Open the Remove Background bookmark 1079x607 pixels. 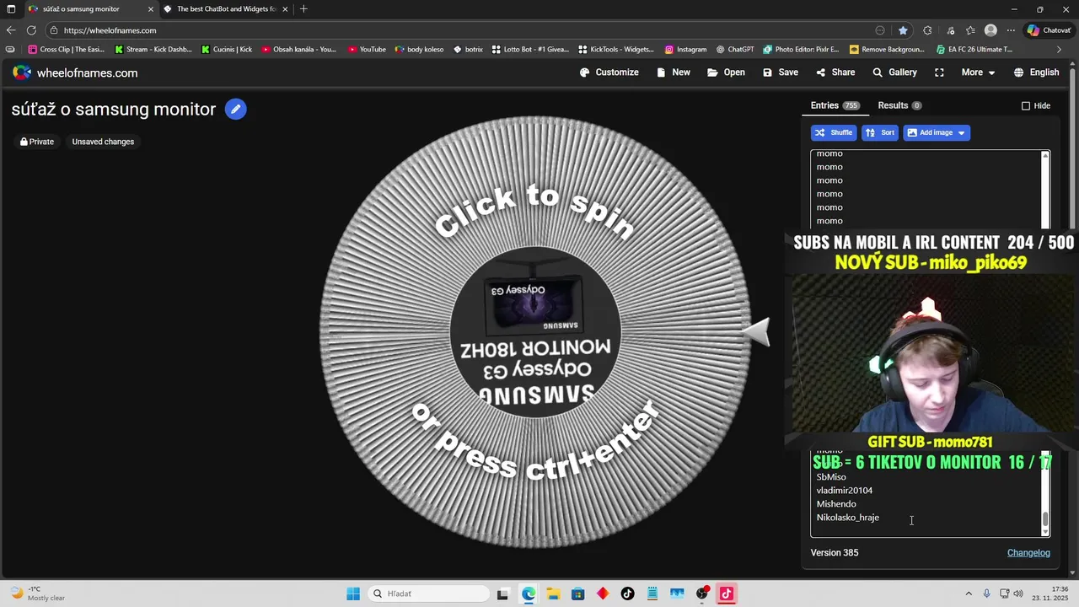pyautogui.click(x=887, y=50)
